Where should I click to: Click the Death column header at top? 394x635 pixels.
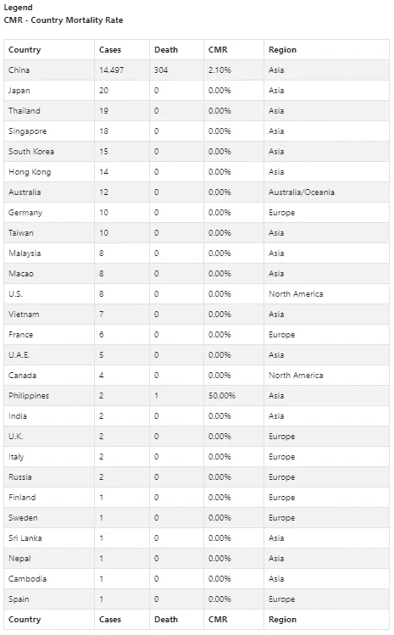pyautogui.click(x=166, y=50)
